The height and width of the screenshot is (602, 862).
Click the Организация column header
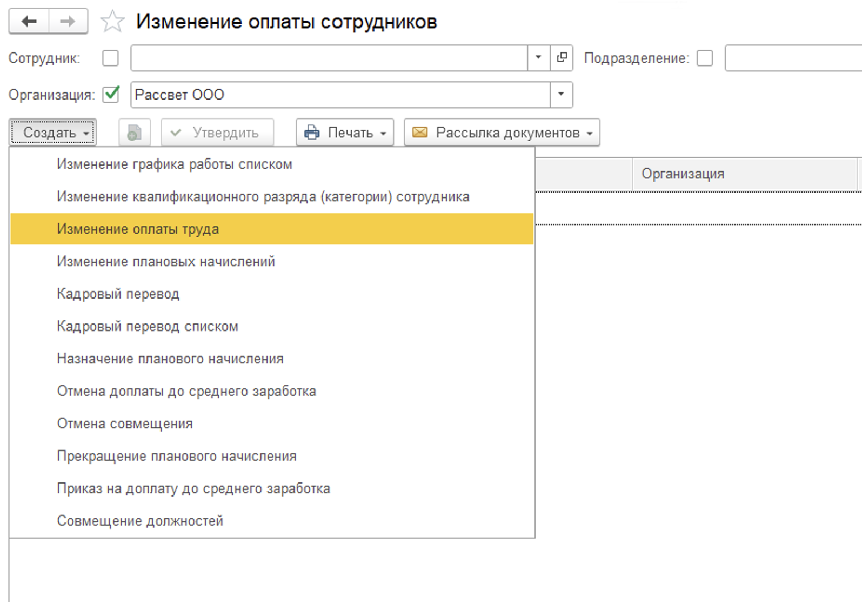[745, 174]
